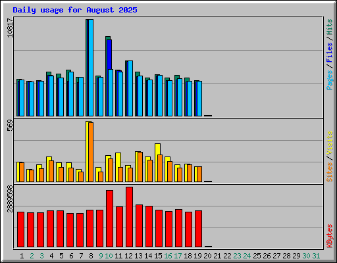Screen dimensions: 337x263
Task: Select green day label 17 on the x-axis
Action: click(x=178, y=256)
